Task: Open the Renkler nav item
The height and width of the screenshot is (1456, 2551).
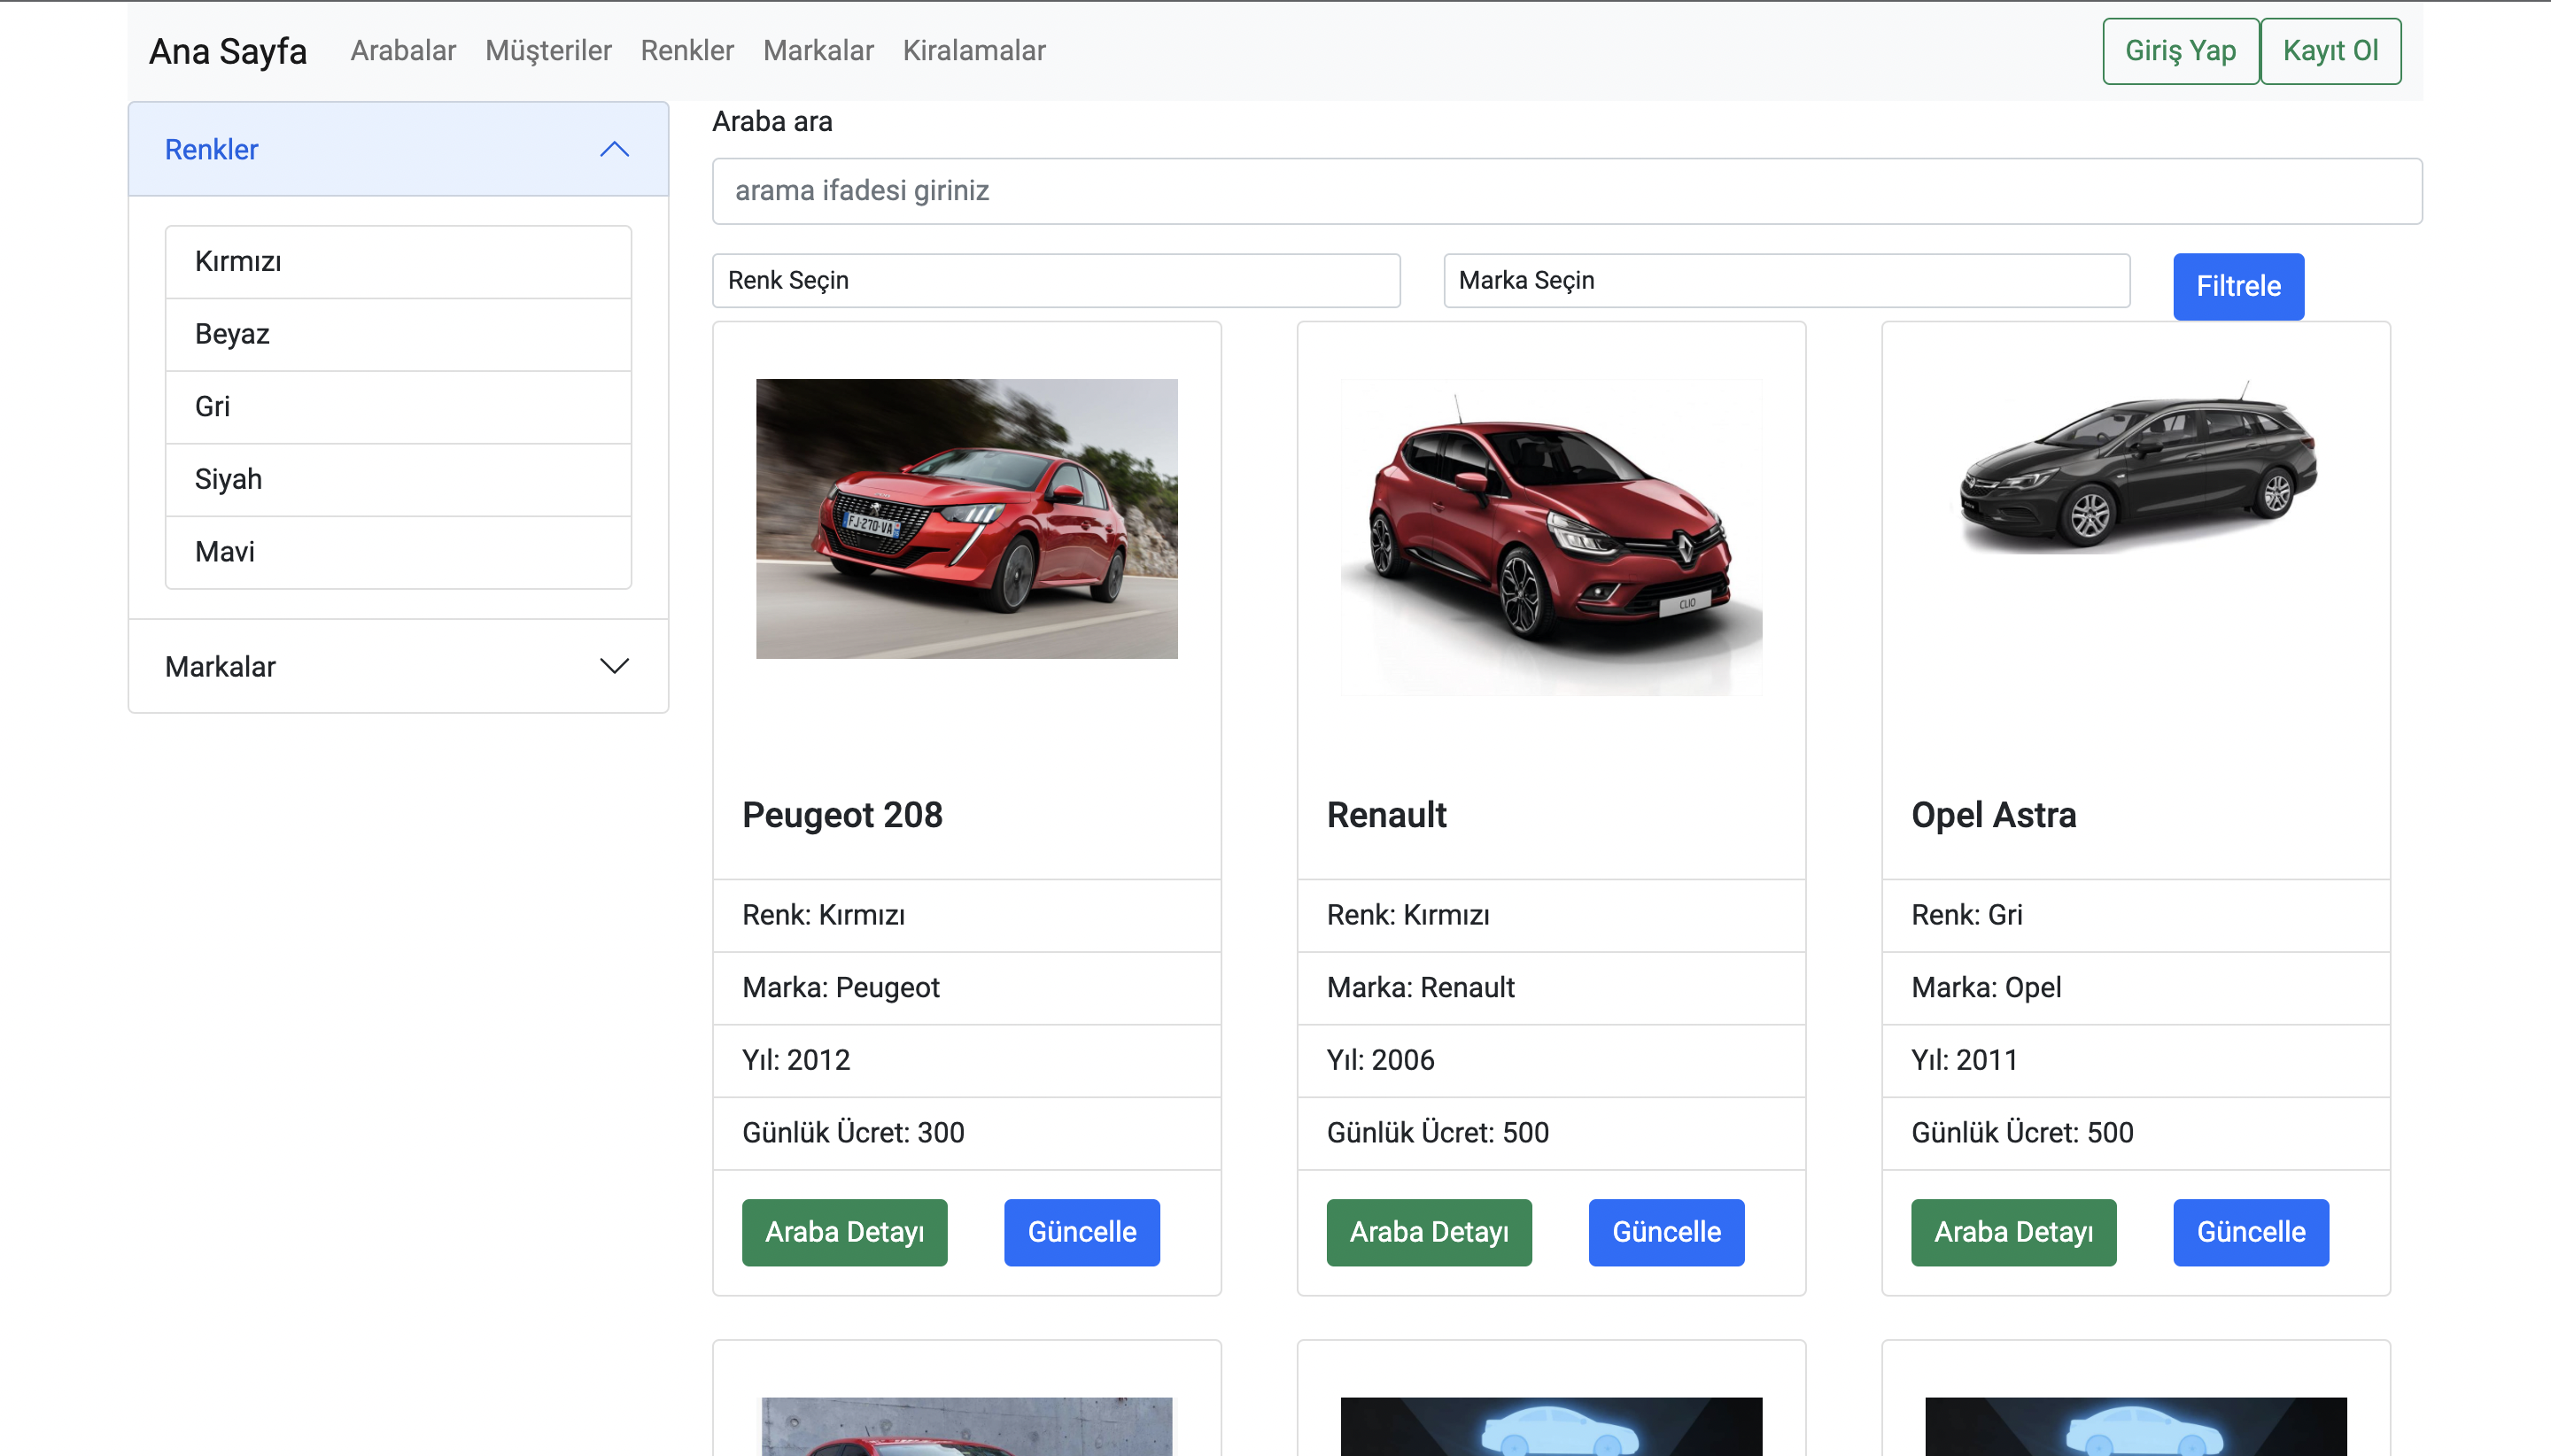Action: (687, 51)
